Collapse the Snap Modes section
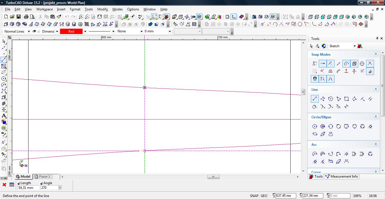The width and height of the screenshot is (385, 199). point(376,54)
